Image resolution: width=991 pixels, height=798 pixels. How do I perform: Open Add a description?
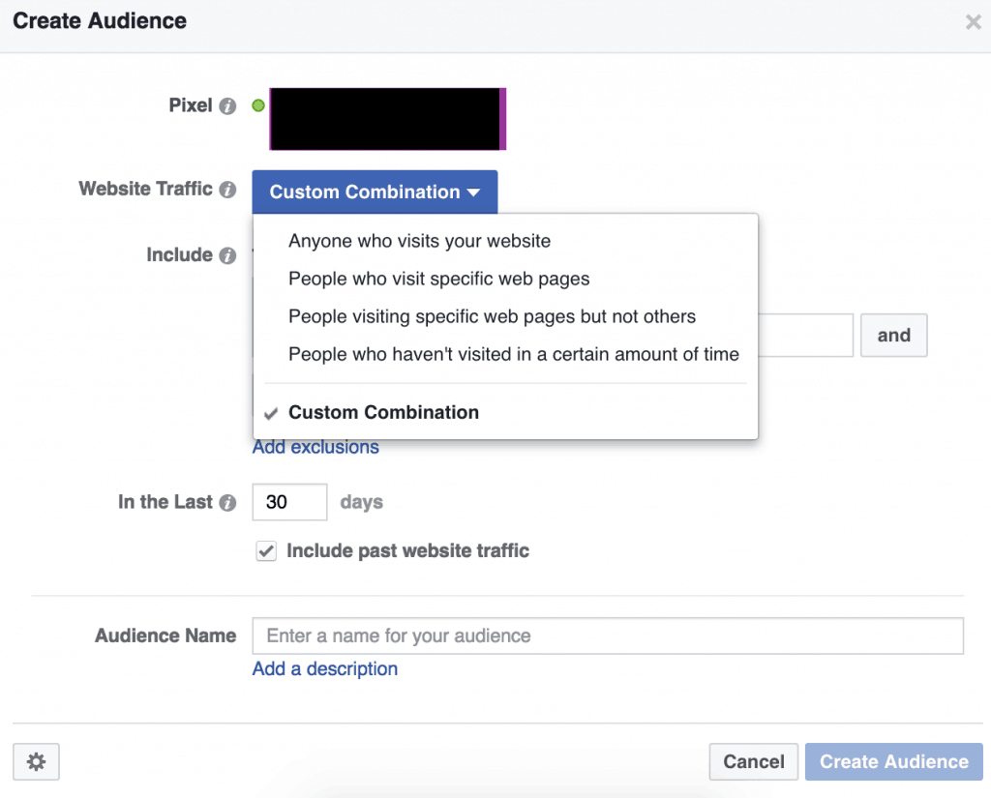(x=324, y=668)
